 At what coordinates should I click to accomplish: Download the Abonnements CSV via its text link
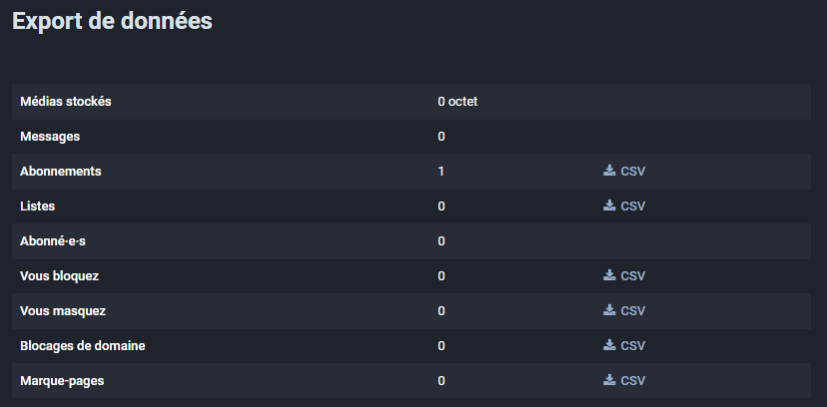coord(633,172)
